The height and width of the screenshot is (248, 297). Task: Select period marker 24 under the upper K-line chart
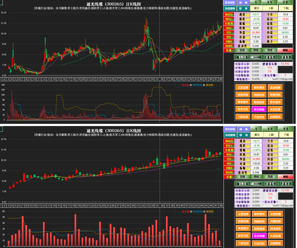[x=103, y=79]
